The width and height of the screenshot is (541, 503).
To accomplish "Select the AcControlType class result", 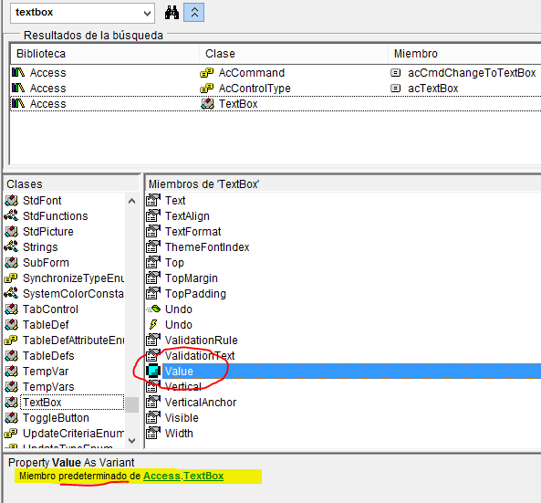I will [255, 89].
